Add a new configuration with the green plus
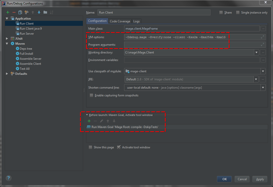The image size is (273, 187). [x=8, y=12]
